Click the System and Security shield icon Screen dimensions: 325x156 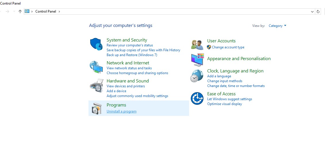tap(96, 44)
